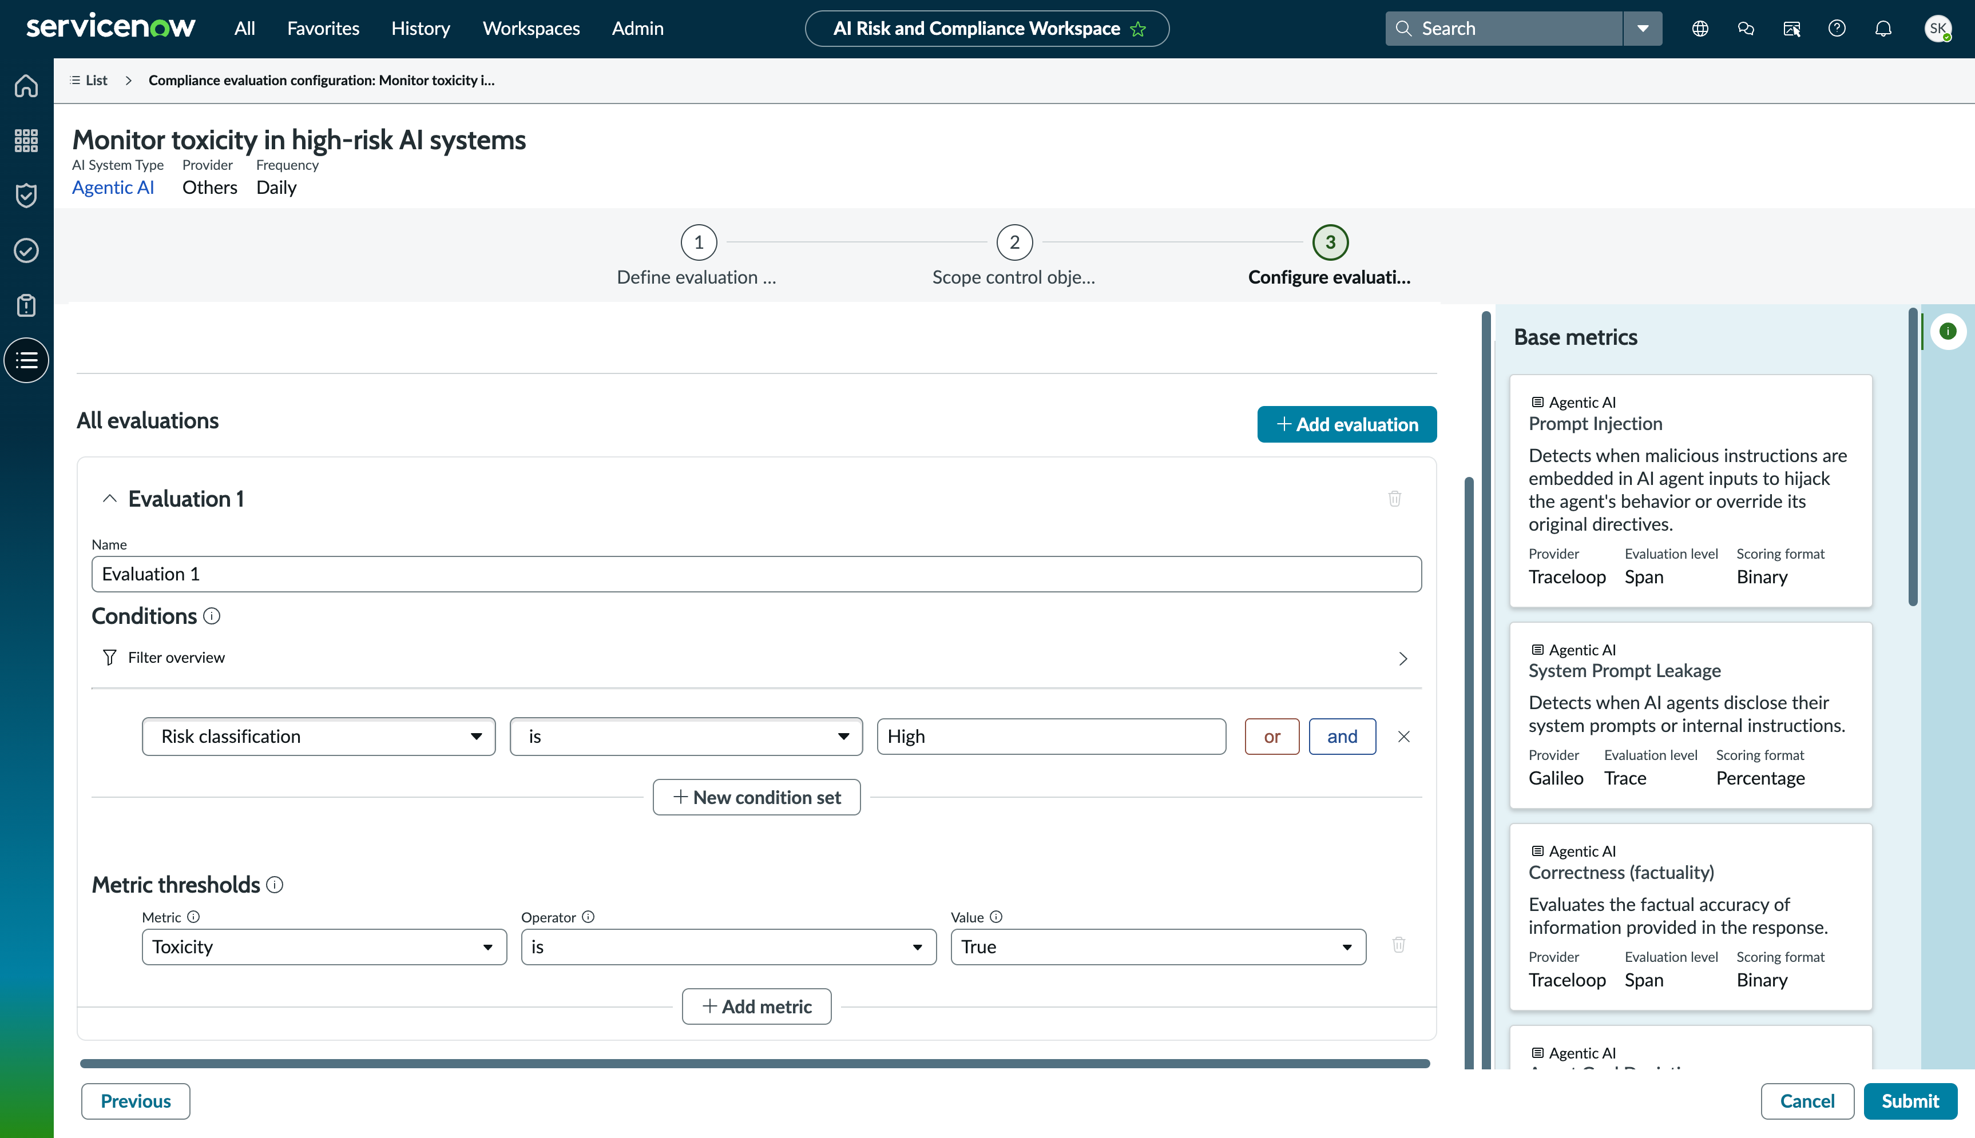Screen dimensions: 1975x1138
Task: Click the horizontal scrollbar under evaluations
Action: click(755, 1064)
